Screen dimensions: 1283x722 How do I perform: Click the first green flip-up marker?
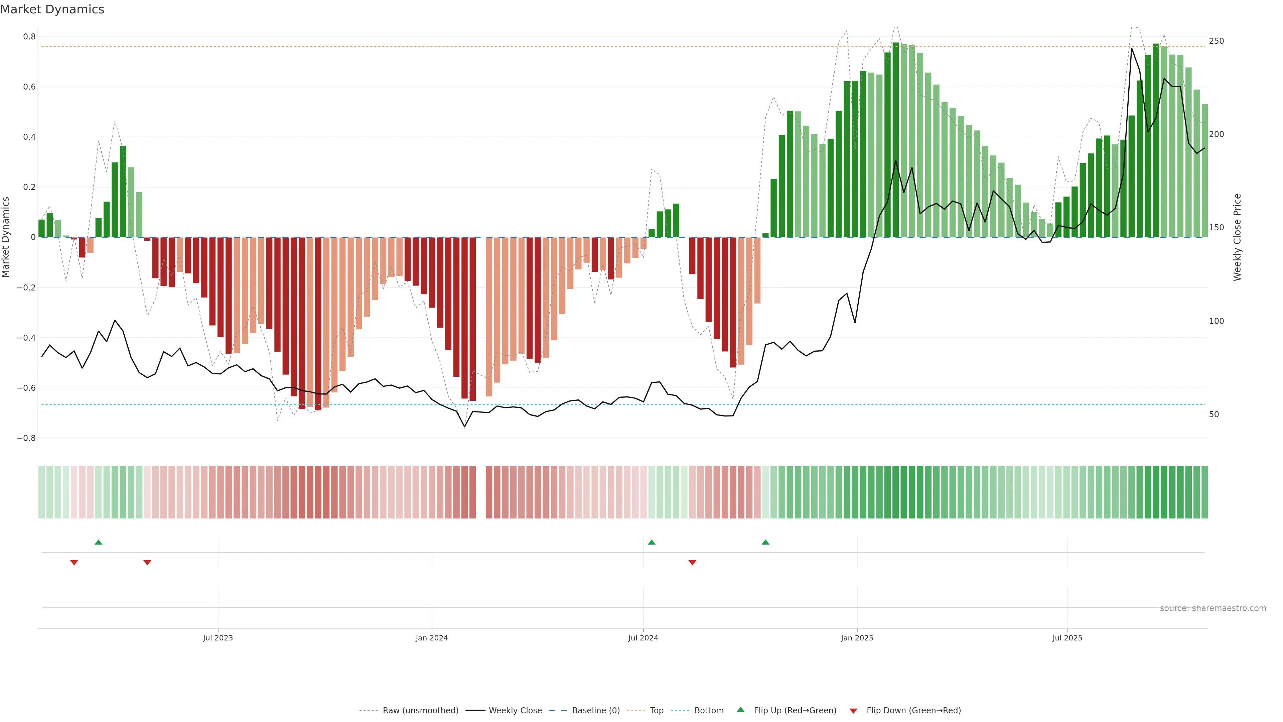point(99,542)
